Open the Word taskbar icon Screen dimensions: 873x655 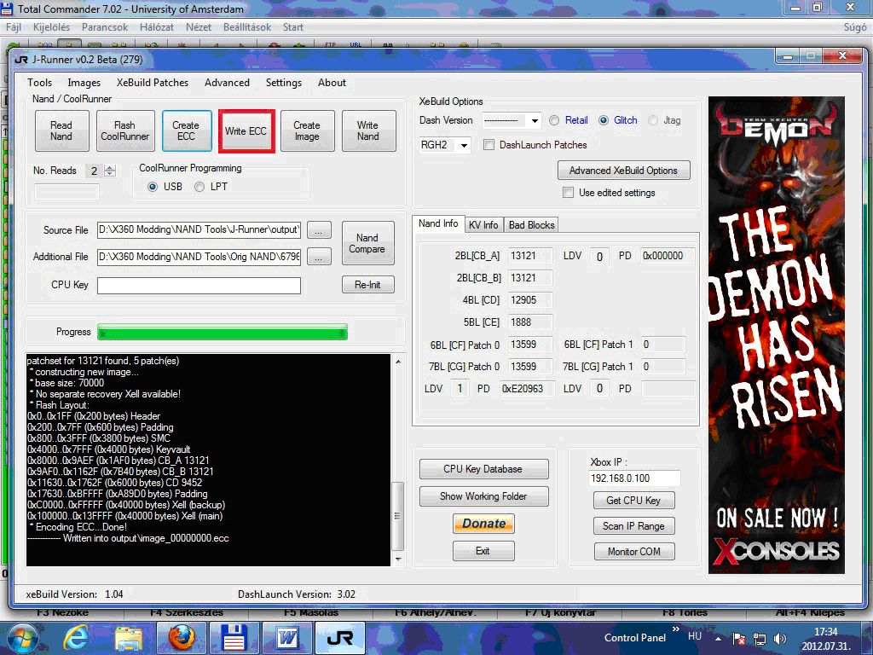286,638
